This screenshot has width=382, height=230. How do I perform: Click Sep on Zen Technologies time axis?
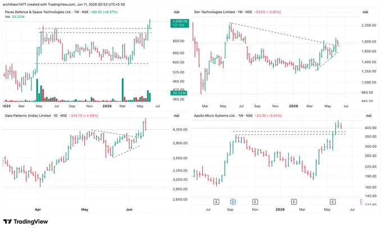pyautogui.click(x=257, y=106)
